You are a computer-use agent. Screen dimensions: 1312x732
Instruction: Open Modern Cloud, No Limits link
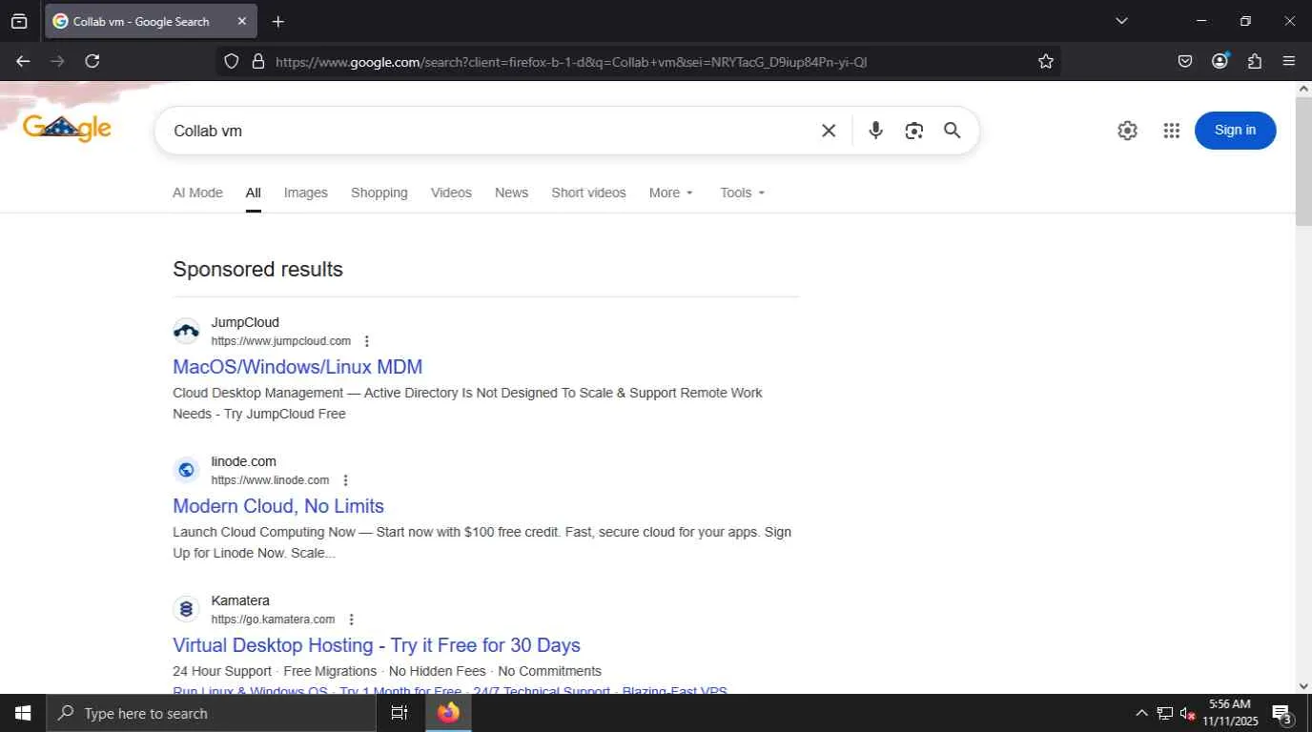278,506
